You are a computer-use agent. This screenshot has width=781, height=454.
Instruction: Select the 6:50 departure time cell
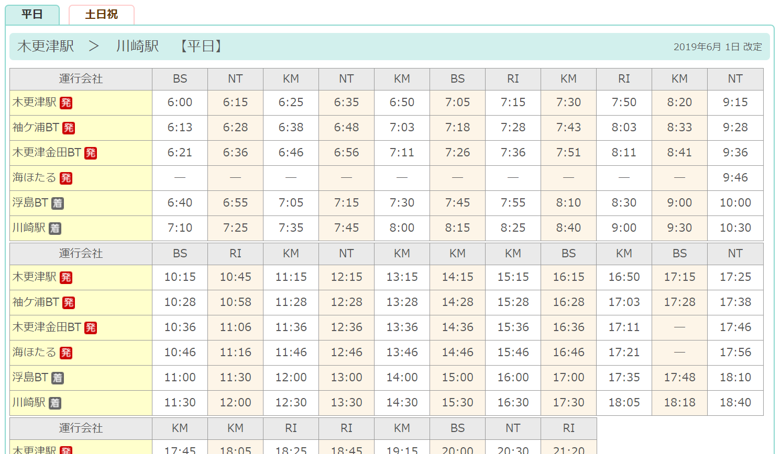pyautogui.click(x=402, y=103)
